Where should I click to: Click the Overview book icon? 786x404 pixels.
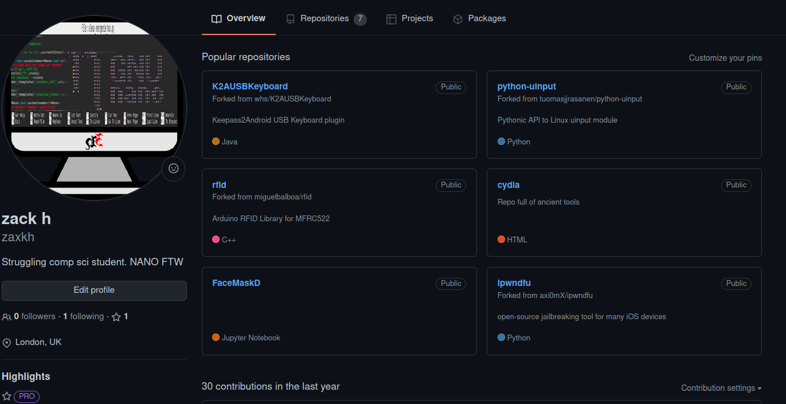pyautogui.click(x=216, y=19)
